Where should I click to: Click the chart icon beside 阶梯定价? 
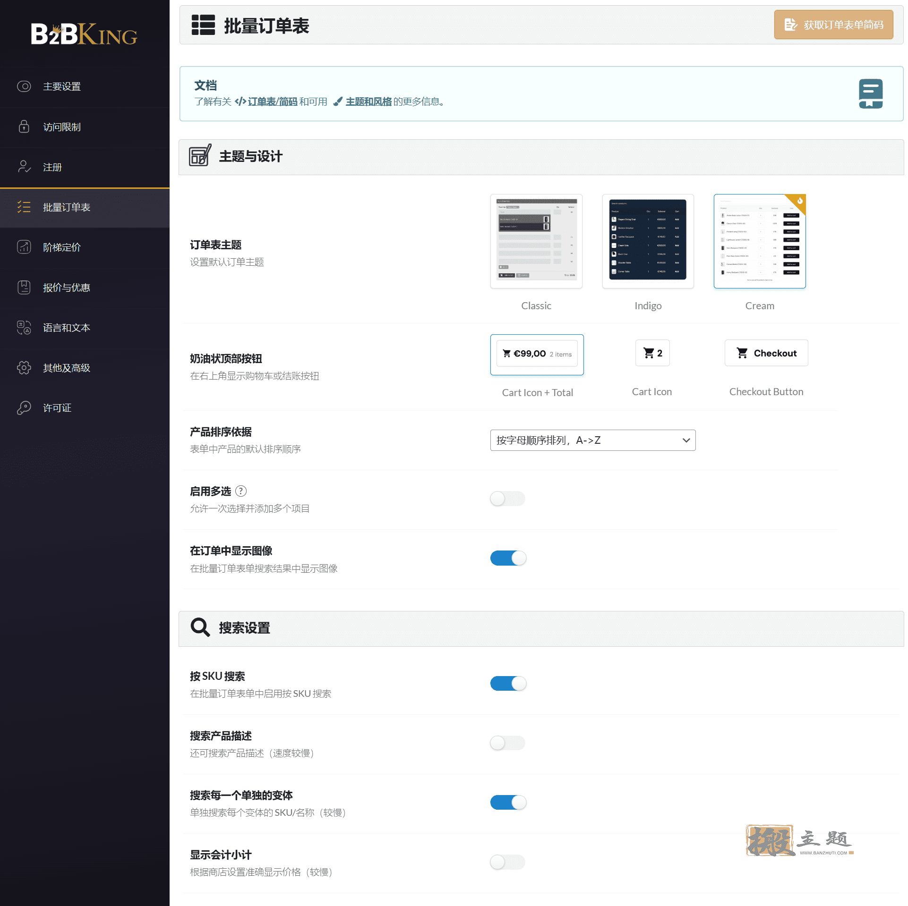tap(24, 247)
